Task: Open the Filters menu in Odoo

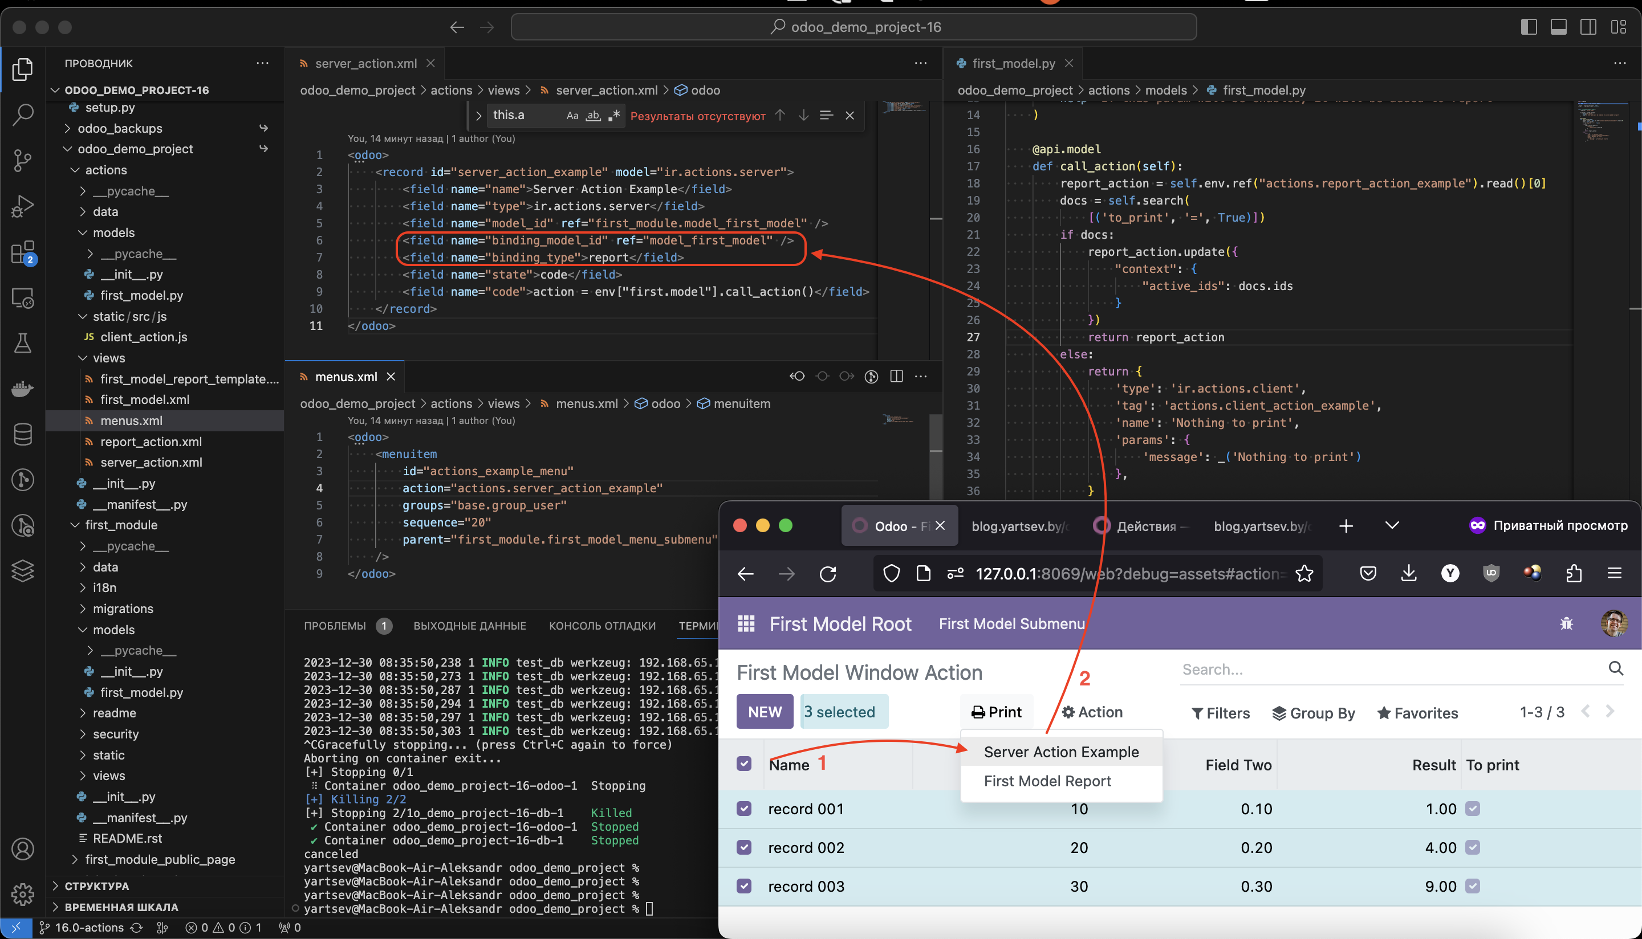Action: pos(1221,713)
